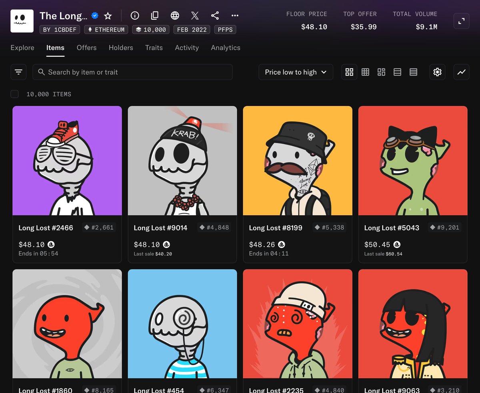Screen dimensions: 480x393
Task: Click the verified badge next to collection name
Action: coord(95,16)
